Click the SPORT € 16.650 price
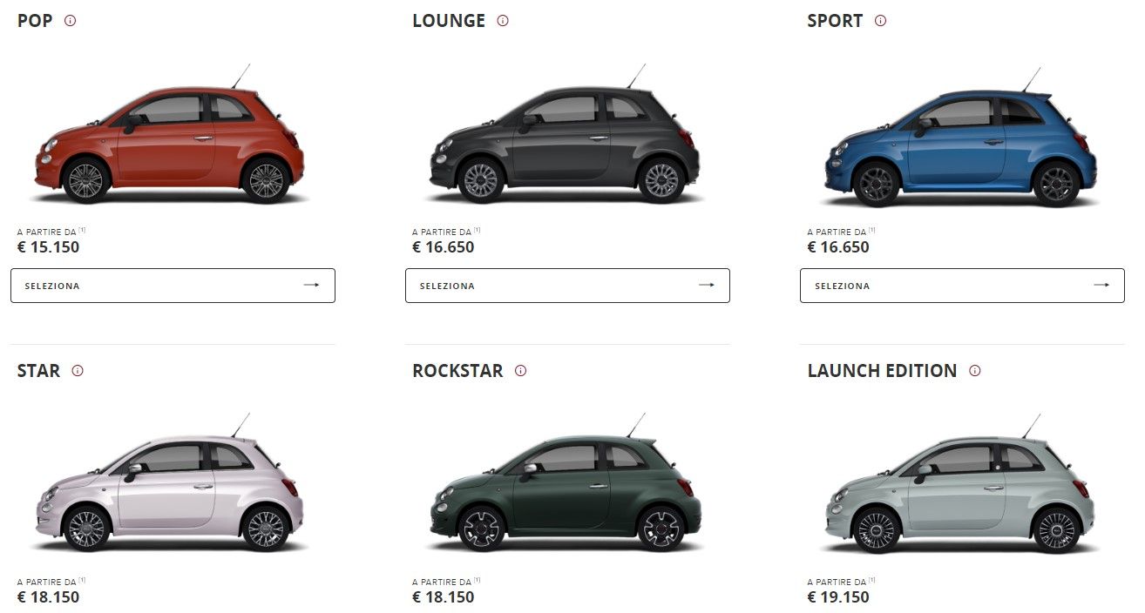The height and width of the screenshot is (613, 1145). point(838,247)
